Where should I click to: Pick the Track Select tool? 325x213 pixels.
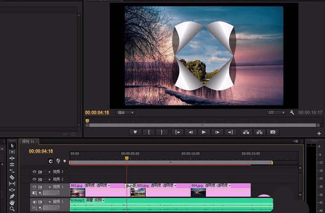coord(12,152)
